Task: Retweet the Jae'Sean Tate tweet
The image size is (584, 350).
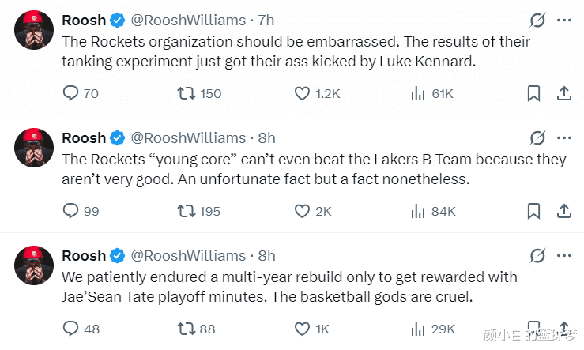Action: pyautogui.click(x=185, y=329)
